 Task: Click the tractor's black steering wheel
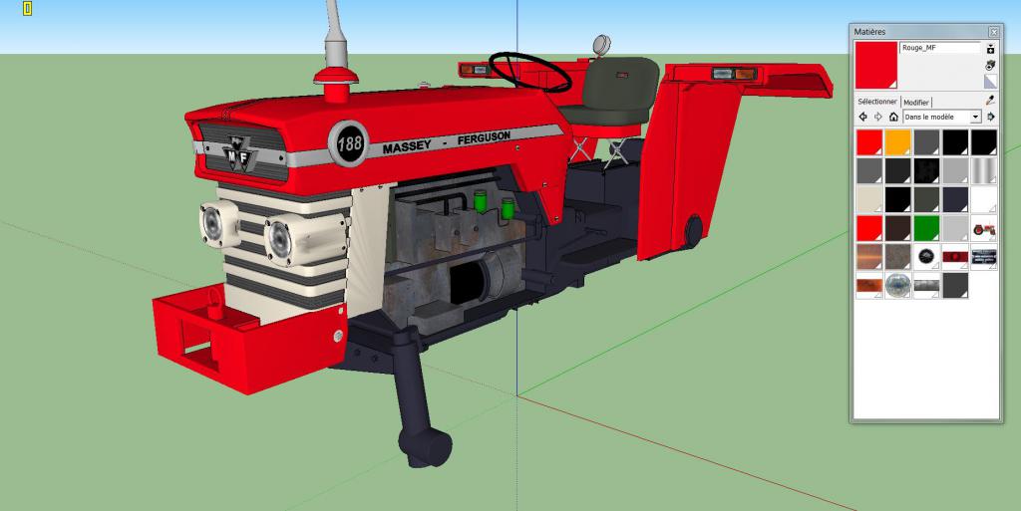click(x=530, y=72)
